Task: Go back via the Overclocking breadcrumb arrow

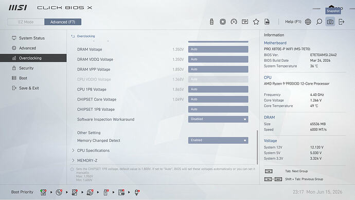Action: click(73, 36)
